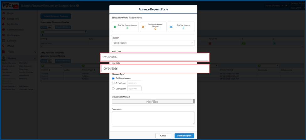Click the Comments text area

(153, 118)
